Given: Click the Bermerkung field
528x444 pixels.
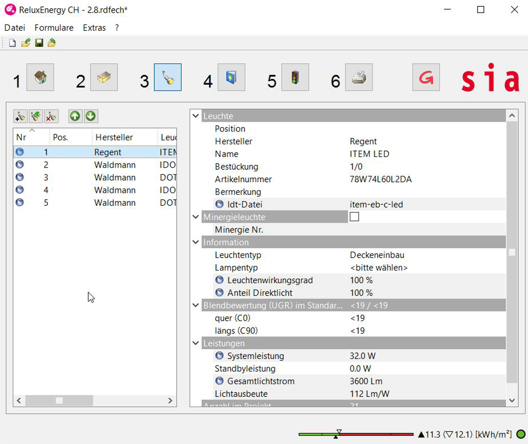Looking at the screenshot, I should tap(427, 192).
